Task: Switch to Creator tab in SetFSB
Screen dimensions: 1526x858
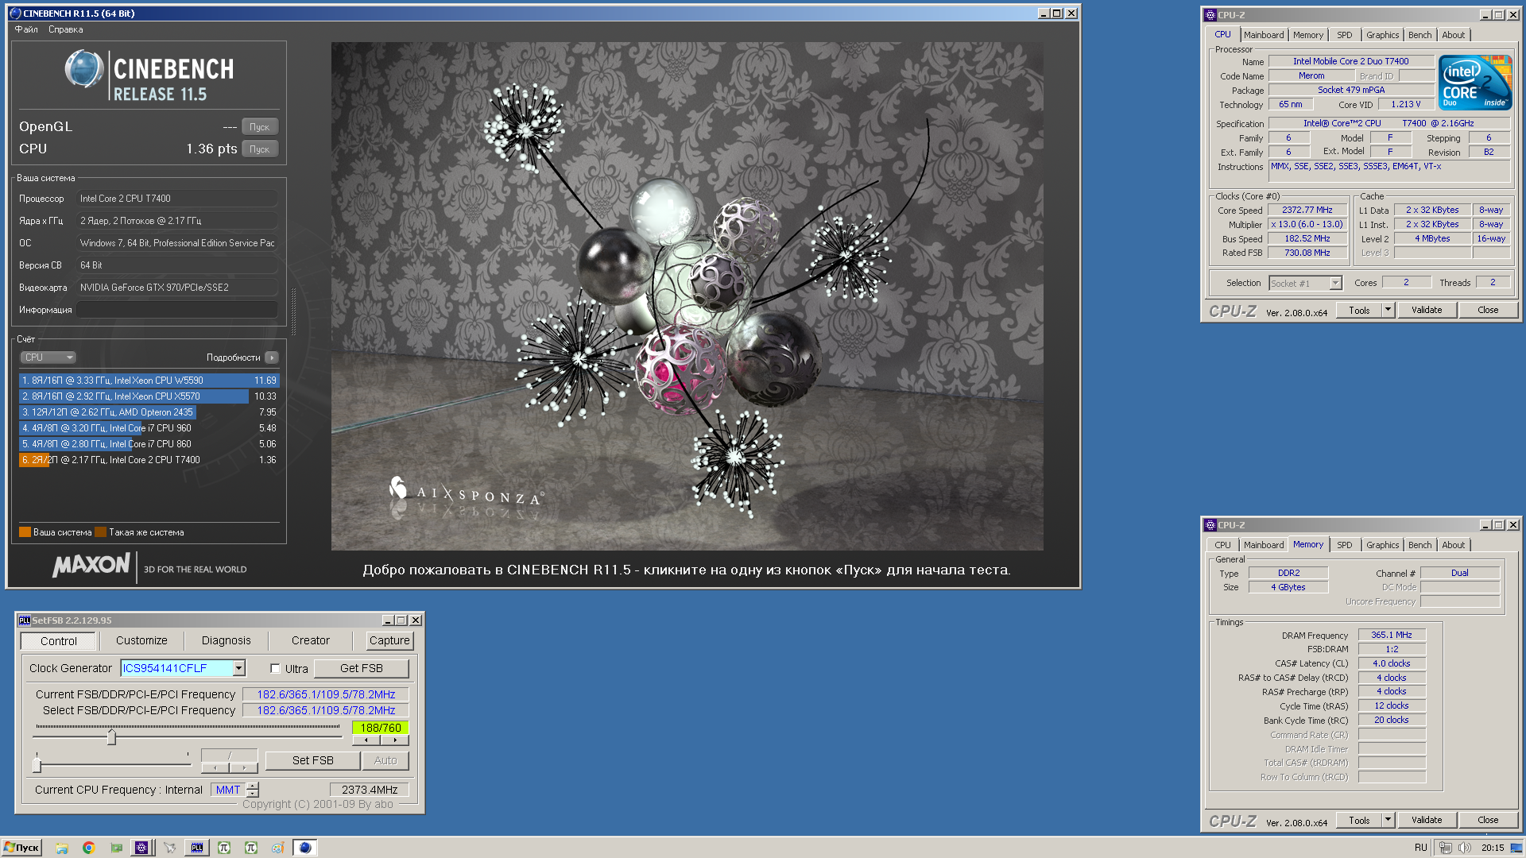Action: 310,640
